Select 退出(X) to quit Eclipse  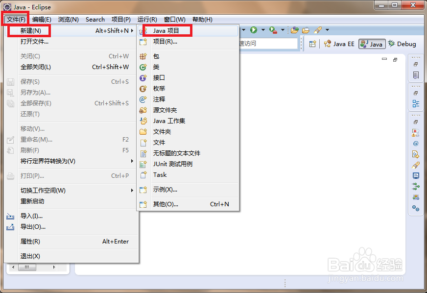coord(71,256)
